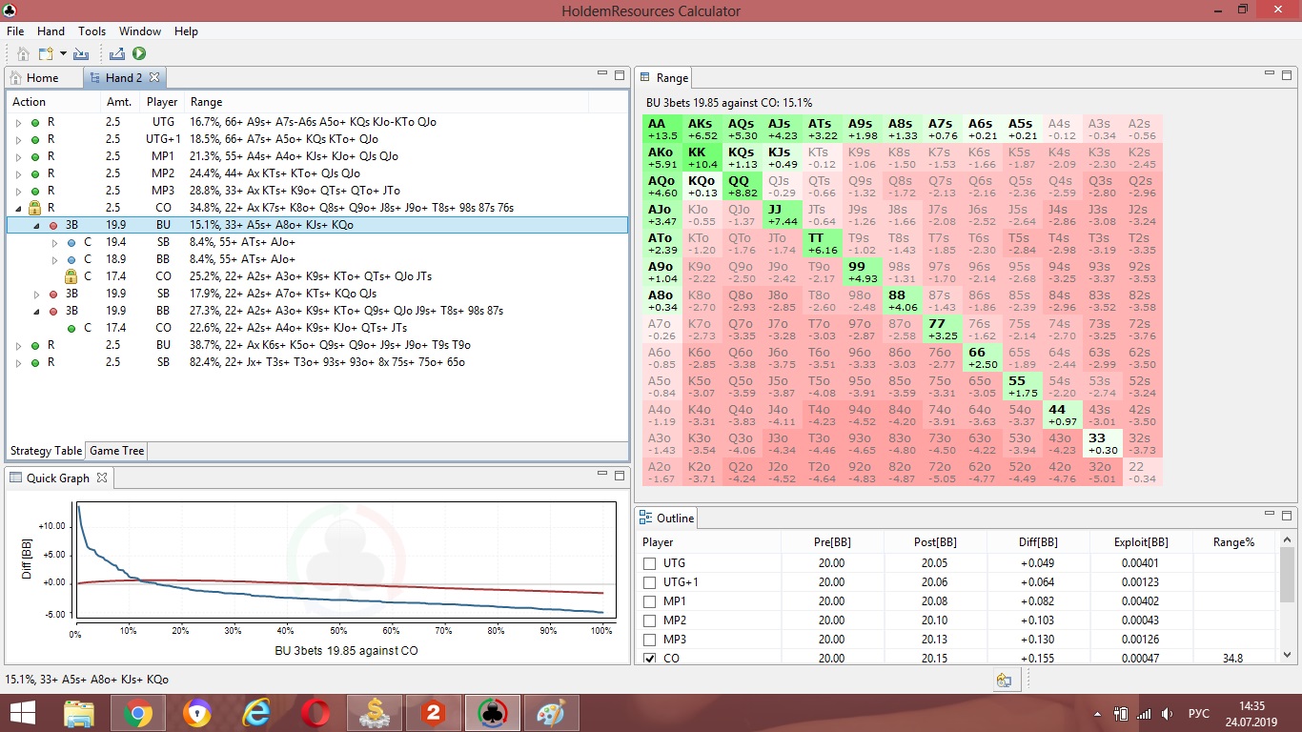Click the status bar icon at bottom right
This screenshot has width=1302, height=732.
(1004, 680)
